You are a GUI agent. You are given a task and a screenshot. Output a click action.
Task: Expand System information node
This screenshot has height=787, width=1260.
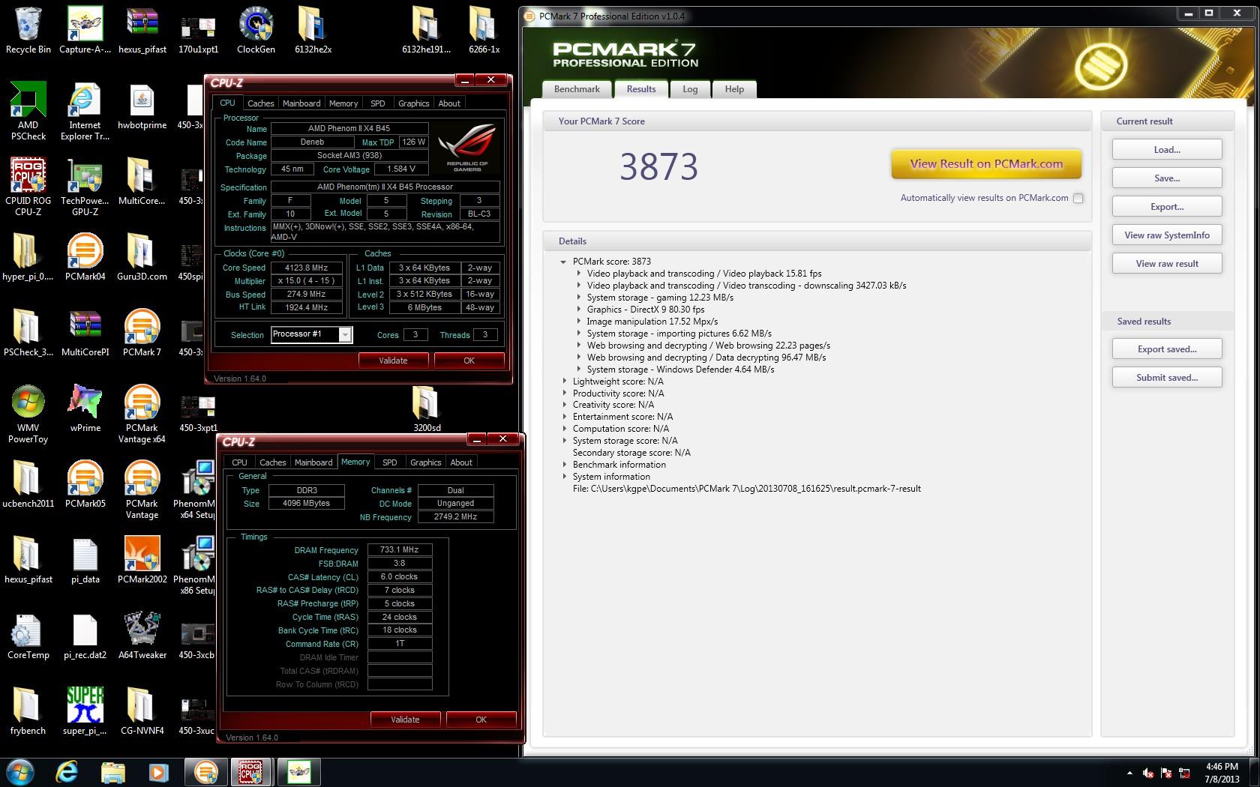click(x=564, y=477)
